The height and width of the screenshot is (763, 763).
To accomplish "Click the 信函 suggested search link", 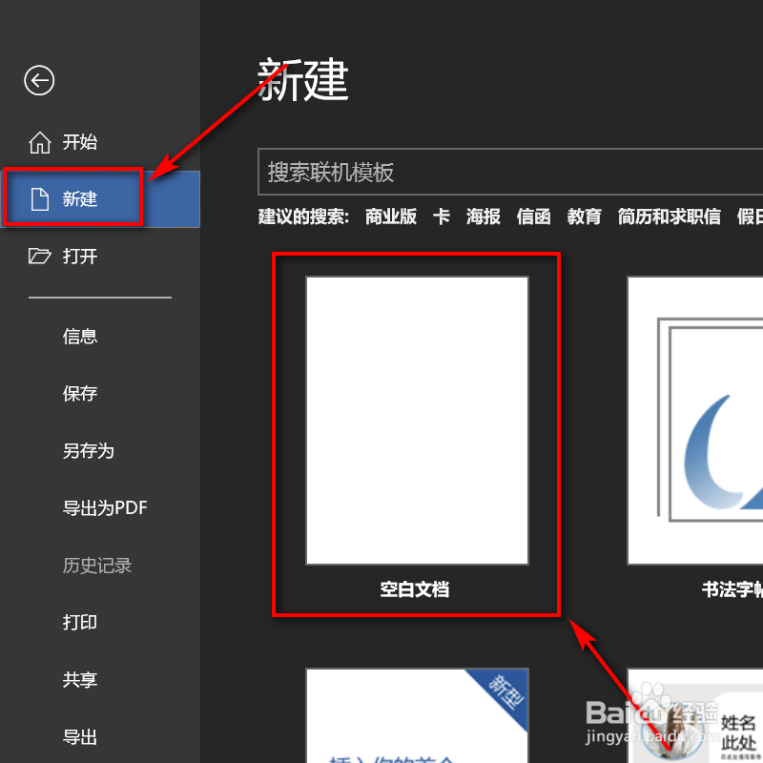I will [x=533, y=217].
